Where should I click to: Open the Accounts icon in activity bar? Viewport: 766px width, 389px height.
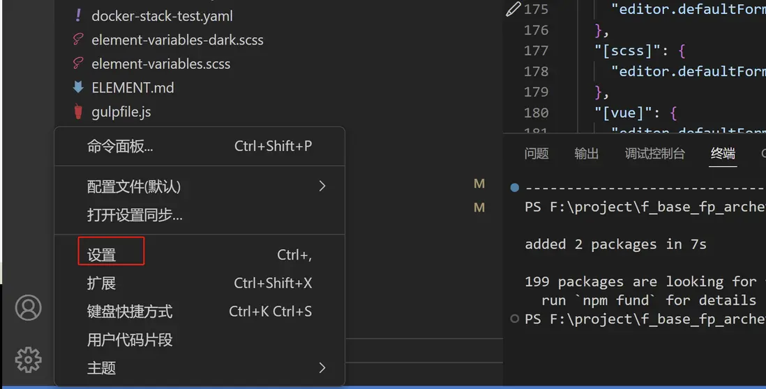click(x=28, y=308)
